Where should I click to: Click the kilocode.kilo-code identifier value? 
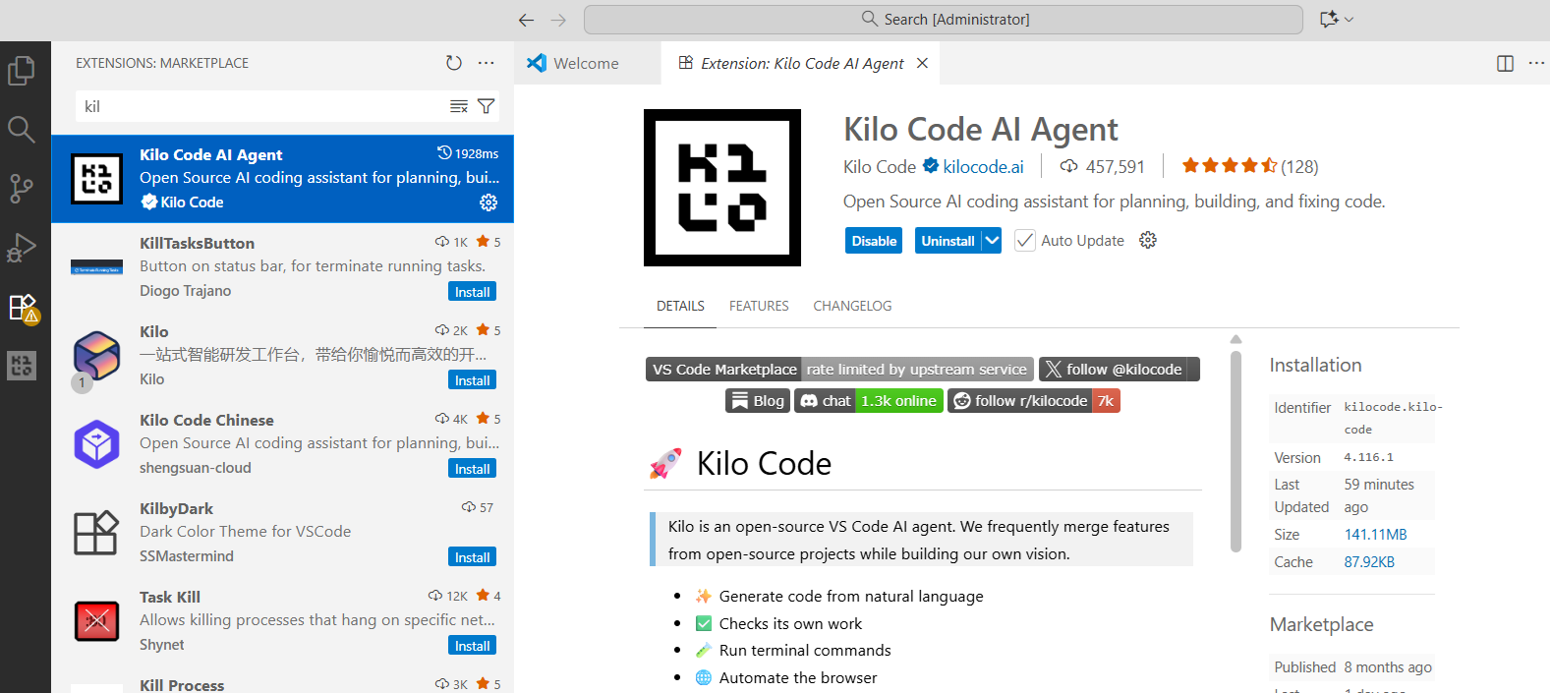click(x=1393, y=418)
